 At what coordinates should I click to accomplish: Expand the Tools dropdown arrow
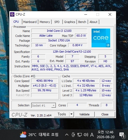71,114
